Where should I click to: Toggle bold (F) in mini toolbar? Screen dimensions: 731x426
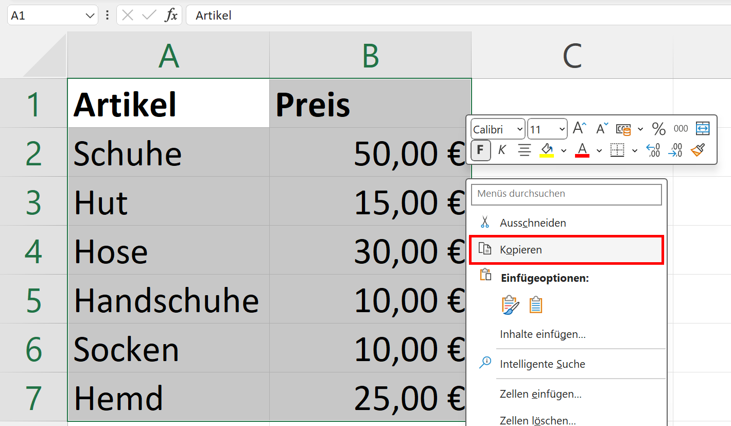[480, 150]
